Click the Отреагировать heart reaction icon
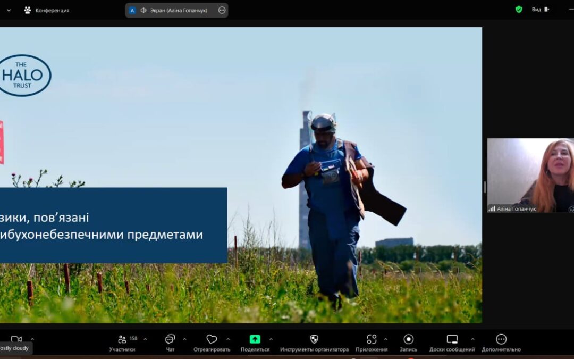Viewport: 574px width, 359px height. (212, 340)
